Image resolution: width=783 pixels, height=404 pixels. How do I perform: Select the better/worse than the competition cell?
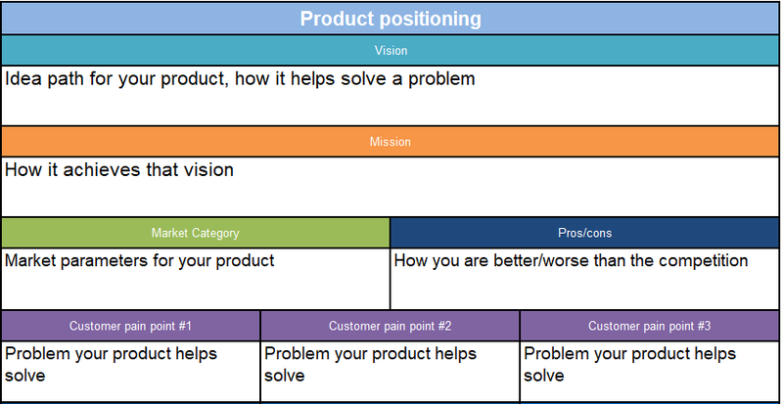(x=584, y=279)
